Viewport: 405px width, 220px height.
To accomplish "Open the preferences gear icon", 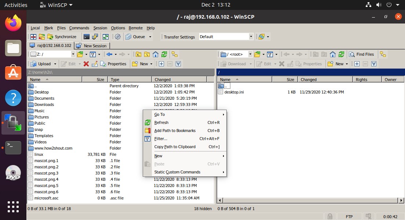I will tap(118, 37).
